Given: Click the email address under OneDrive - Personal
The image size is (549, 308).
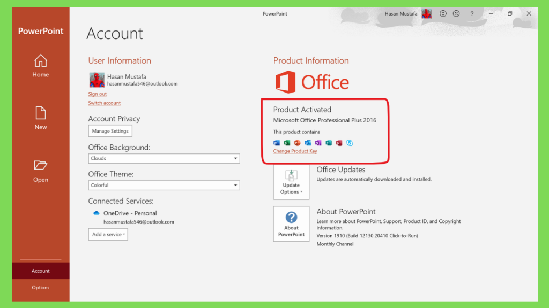Looking at the screenshot, I should click(139, 222).
